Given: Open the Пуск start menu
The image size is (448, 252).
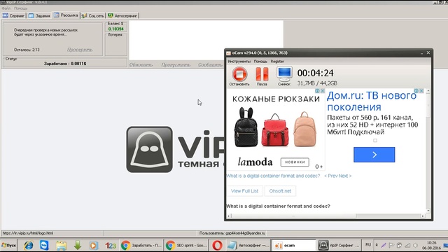Looking at the screenshot, I should (9, 246).
